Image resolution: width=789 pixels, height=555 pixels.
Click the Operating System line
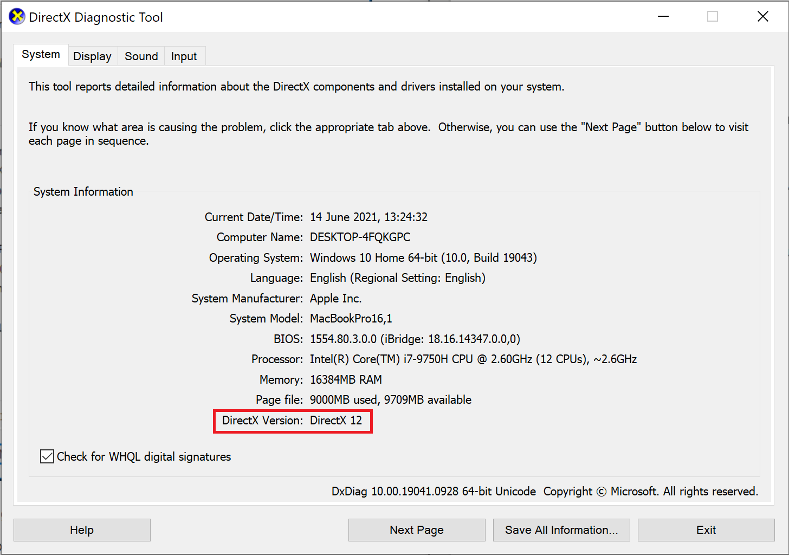423,257
